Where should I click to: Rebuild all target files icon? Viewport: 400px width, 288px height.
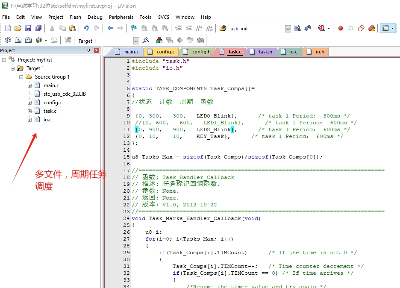pyautogui.click(x=28, y=40)
